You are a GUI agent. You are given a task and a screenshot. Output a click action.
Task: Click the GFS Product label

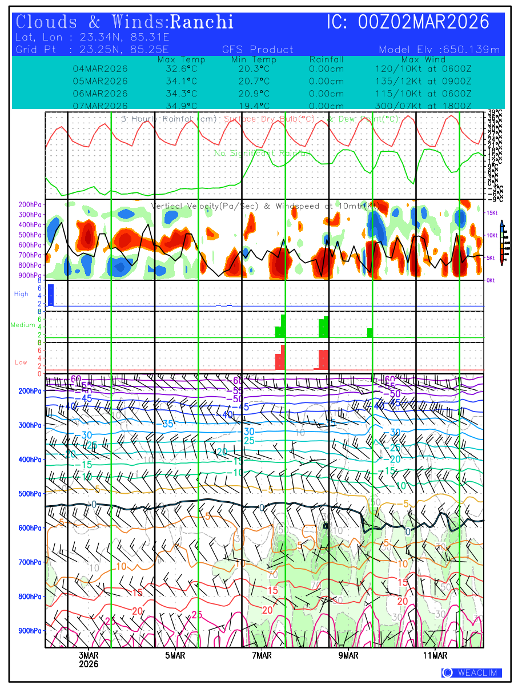coord(258,50)
